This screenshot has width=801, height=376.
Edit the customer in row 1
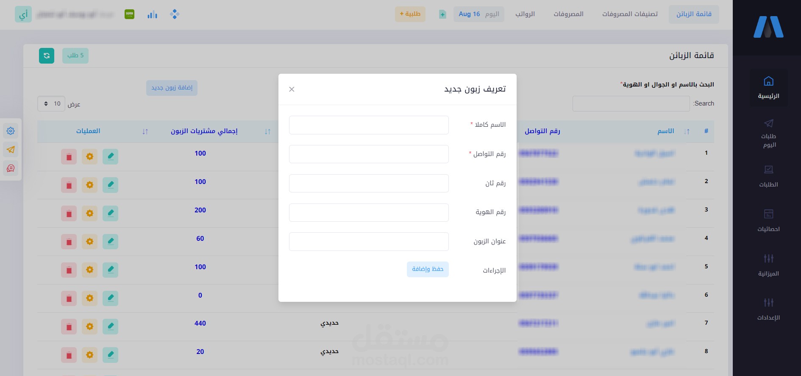coord(110,156)
